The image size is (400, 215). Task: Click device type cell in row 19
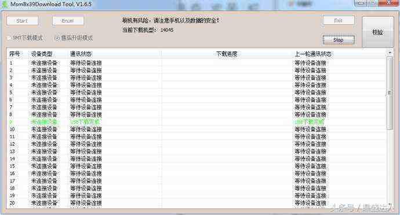pos(44,196)
